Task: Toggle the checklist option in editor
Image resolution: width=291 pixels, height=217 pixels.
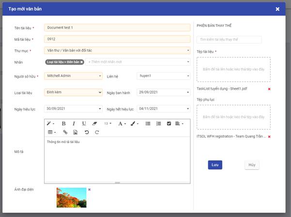Action: [169, 124]
